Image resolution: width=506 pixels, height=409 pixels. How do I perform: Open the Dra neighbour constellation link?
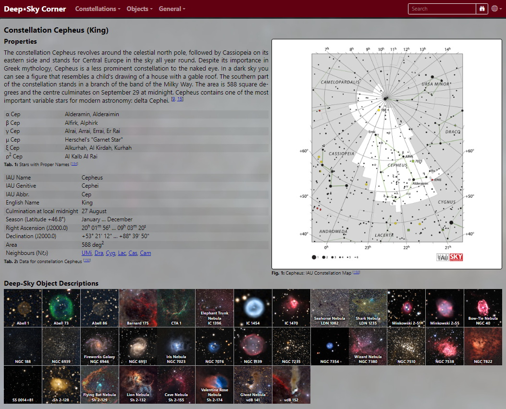point(99,253)
